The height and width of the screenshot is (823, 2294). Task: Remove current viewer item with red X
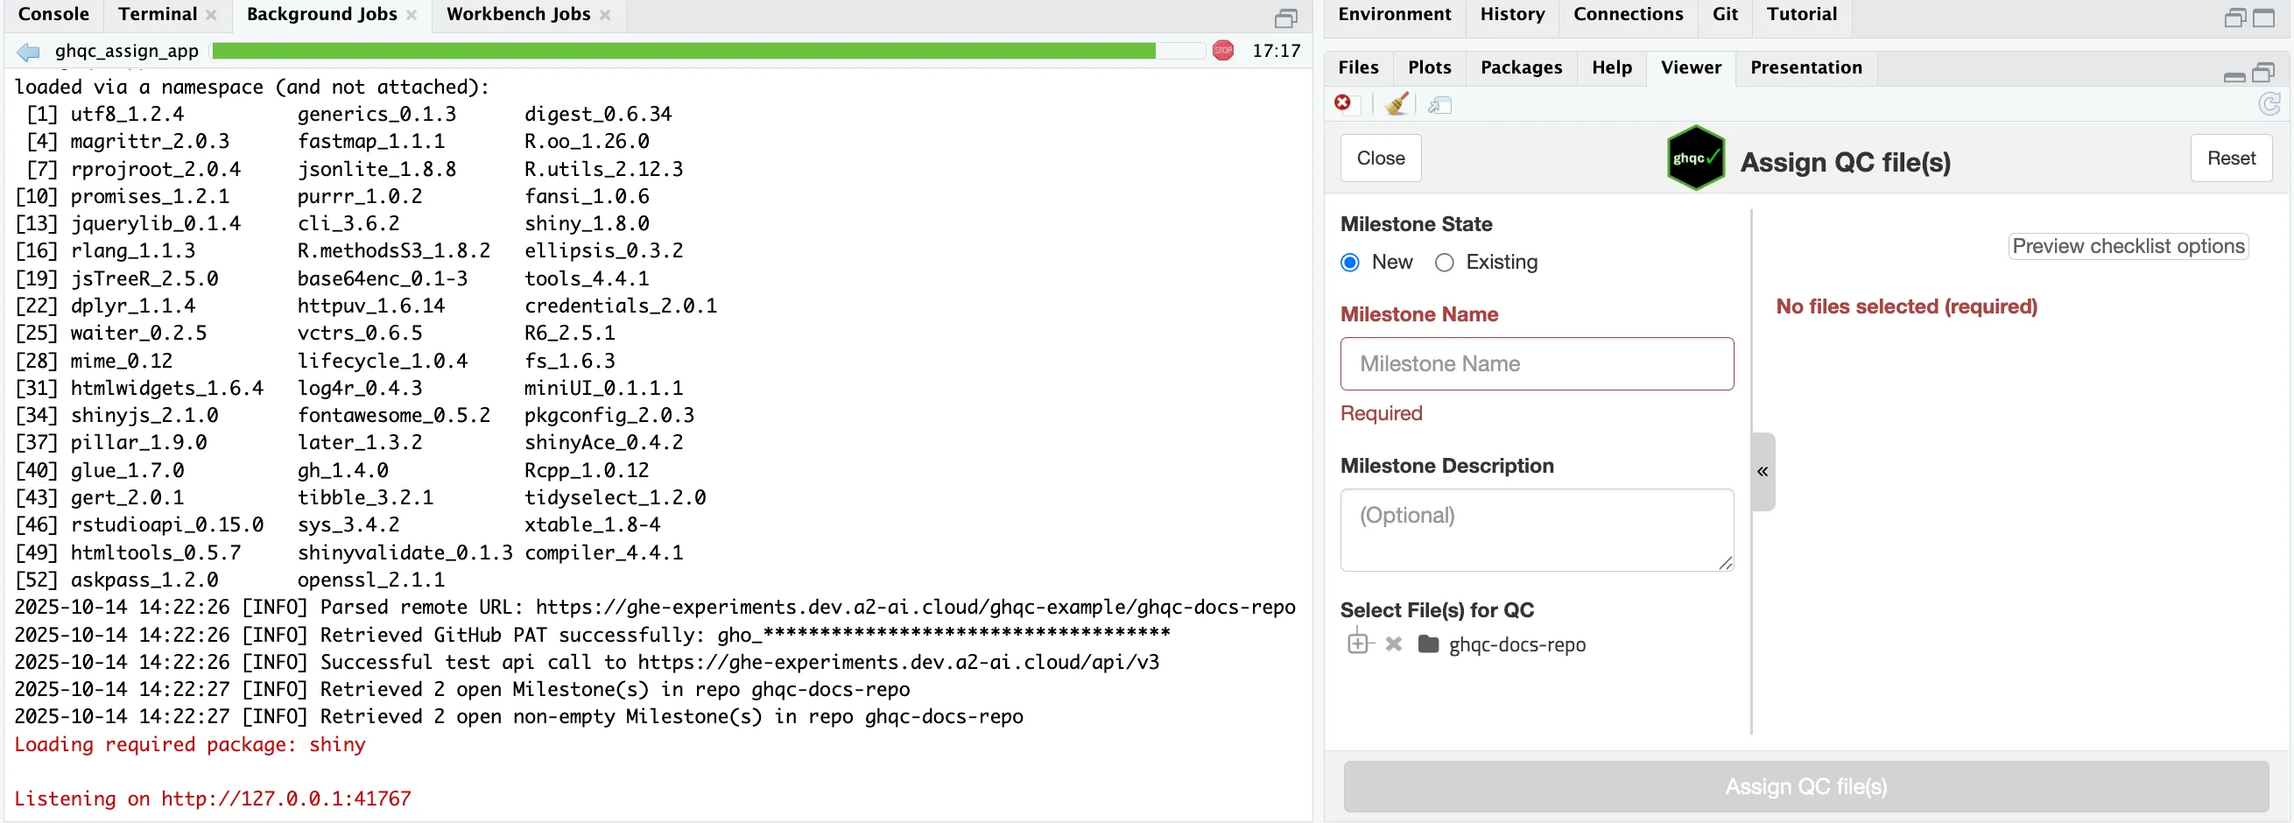1343,103
